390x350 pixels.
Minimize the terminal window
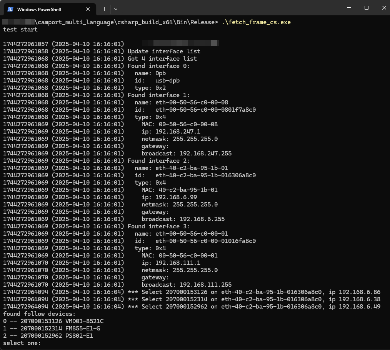pyautogui.click(x=349, y=8)
